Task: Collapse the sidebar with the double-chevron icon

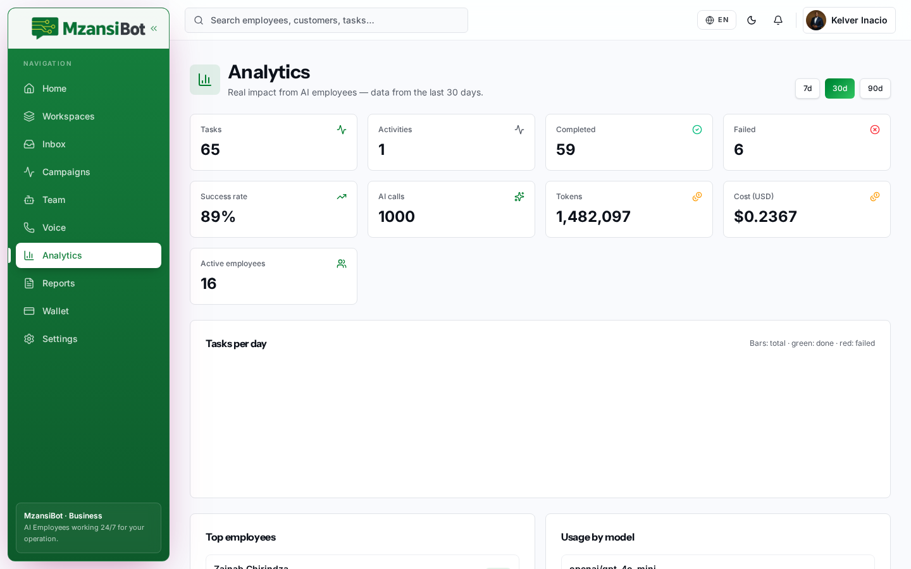Action: [154, 28]
